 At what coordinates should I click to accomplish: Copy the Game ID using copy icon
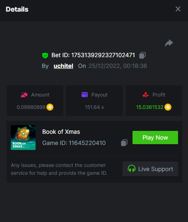[124, 143]
